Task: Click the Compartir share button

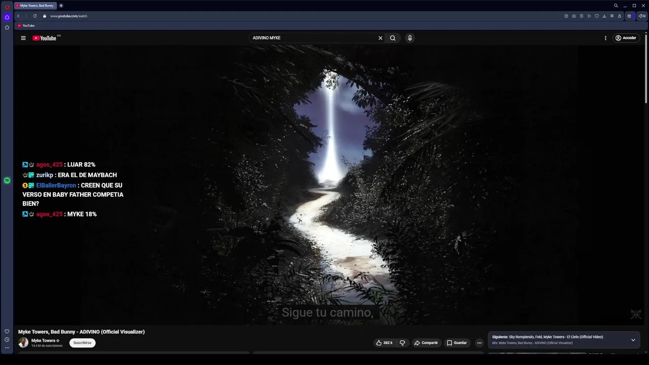Action: point(426,343)
